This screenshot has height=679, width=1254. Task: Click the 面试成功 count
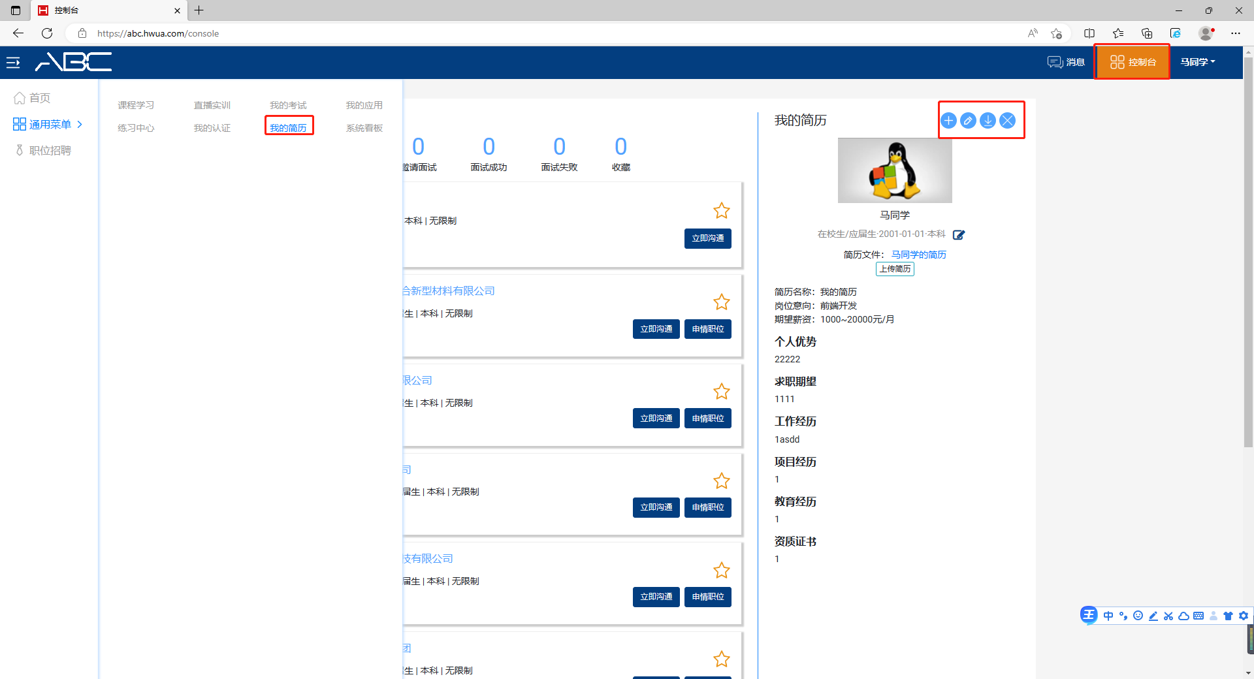point(489,147)
